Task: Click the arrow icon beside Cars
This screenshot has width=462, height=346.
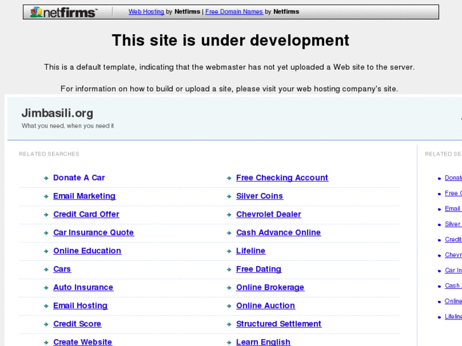Action: 46,269
